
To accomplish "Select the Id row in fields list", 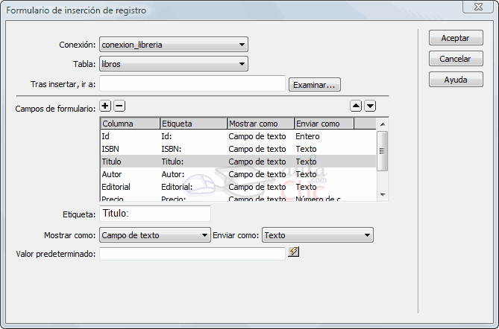I will [x=238, y=136].
